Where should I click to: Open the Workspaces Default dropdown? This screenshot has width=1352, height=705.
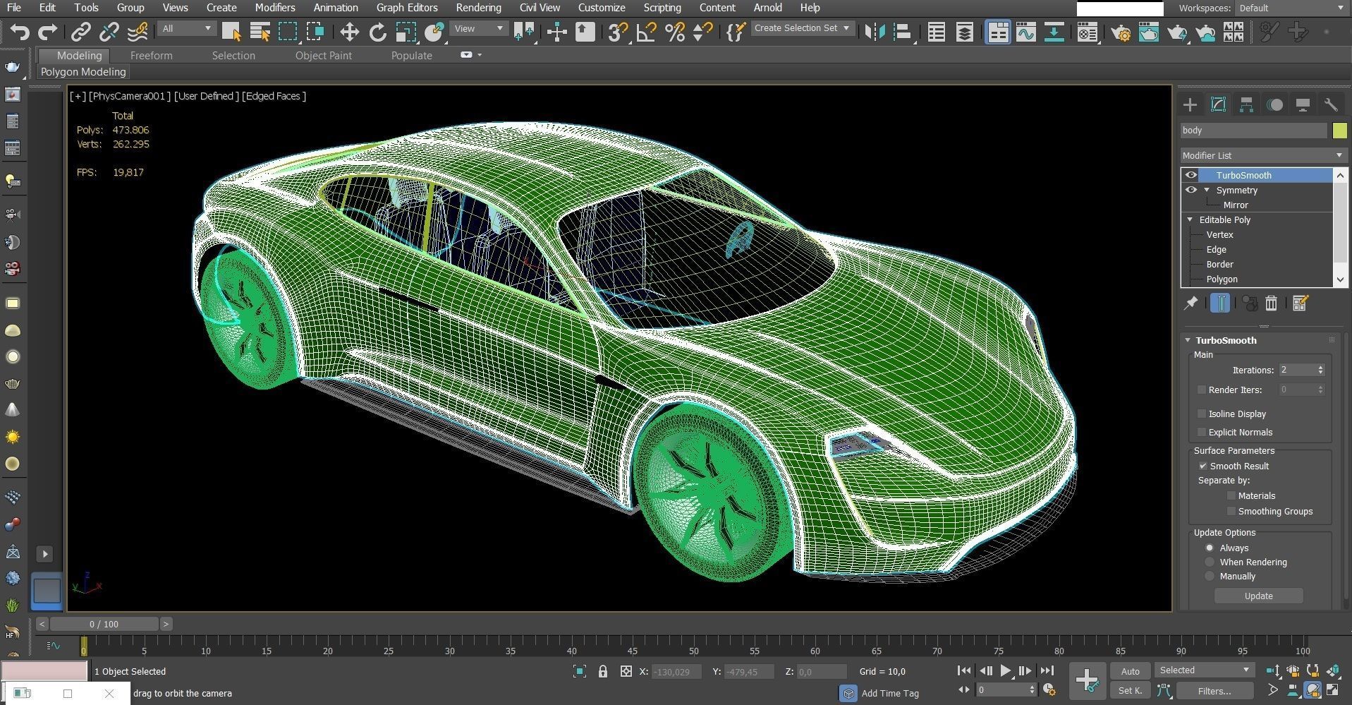coord(1291,8)
